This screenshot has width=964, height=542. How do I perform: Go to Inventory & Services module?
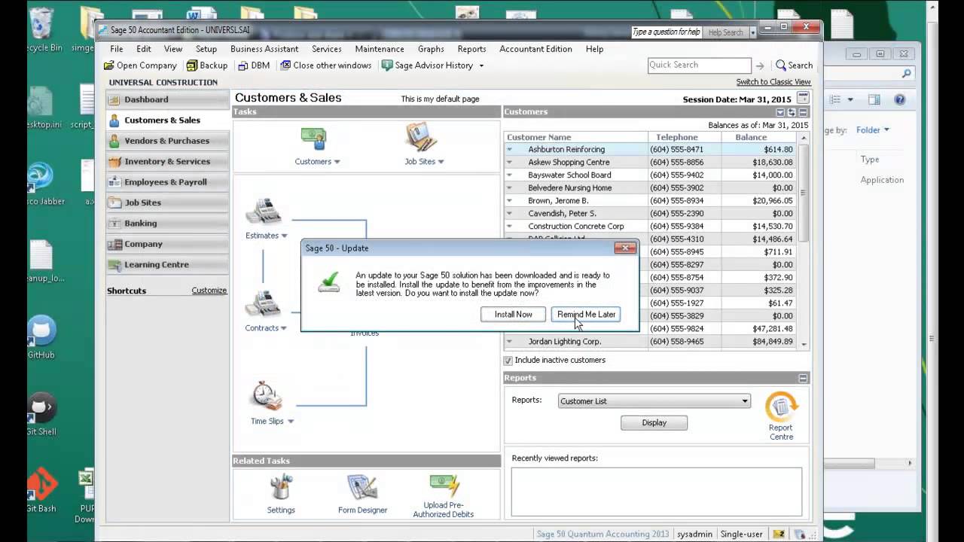click(167, 161)
